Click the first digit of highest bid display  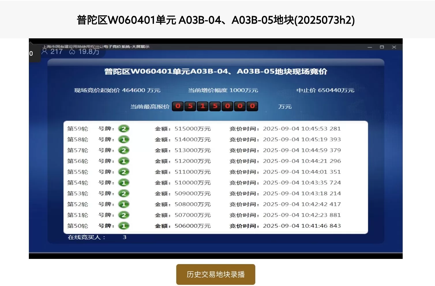177,106
